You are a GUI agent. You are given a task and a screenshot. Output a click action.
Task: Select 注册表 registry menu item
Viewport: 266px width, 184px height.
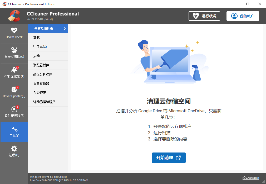40,47
